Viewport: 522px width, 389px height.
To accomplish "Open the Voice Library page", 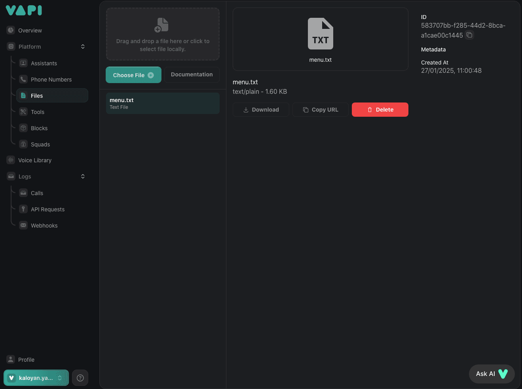I will point(35,160).
